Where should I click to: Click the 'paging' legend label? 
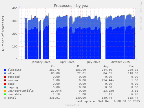pyautogui.click(x=13, y=87)
